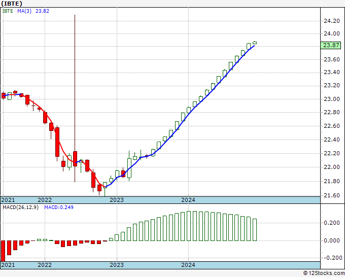Click 2022 on the price chart timeline
This screenshot has height=277, width=345.
tap(45, 200)
